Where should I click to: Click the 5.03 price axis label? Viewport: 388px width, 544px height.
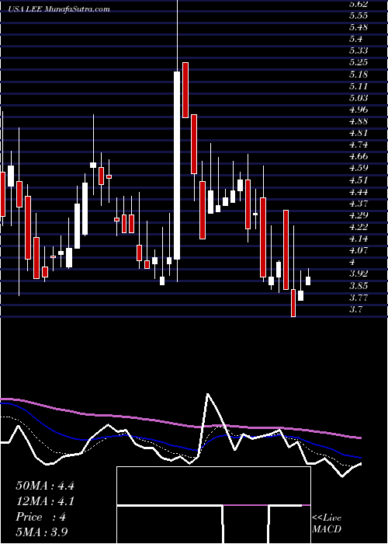(x=359, y=98)
